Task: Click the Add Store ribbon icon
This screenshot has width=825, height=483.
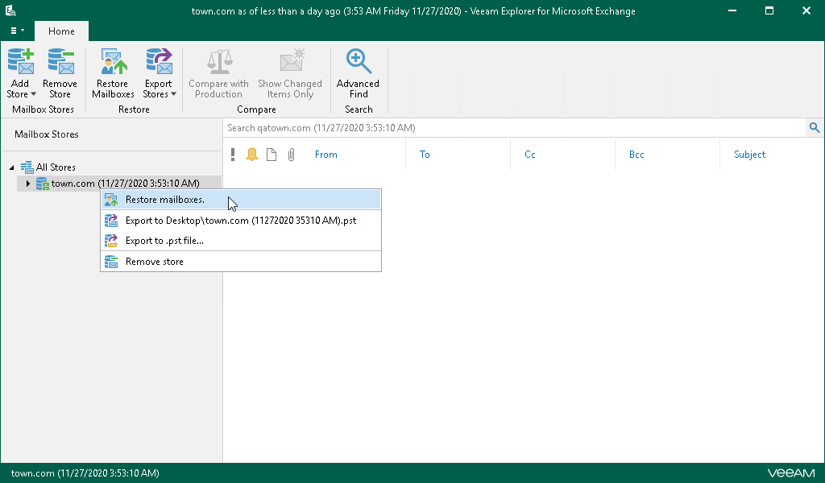Action: pyautogui.click(x=20, y=62)
